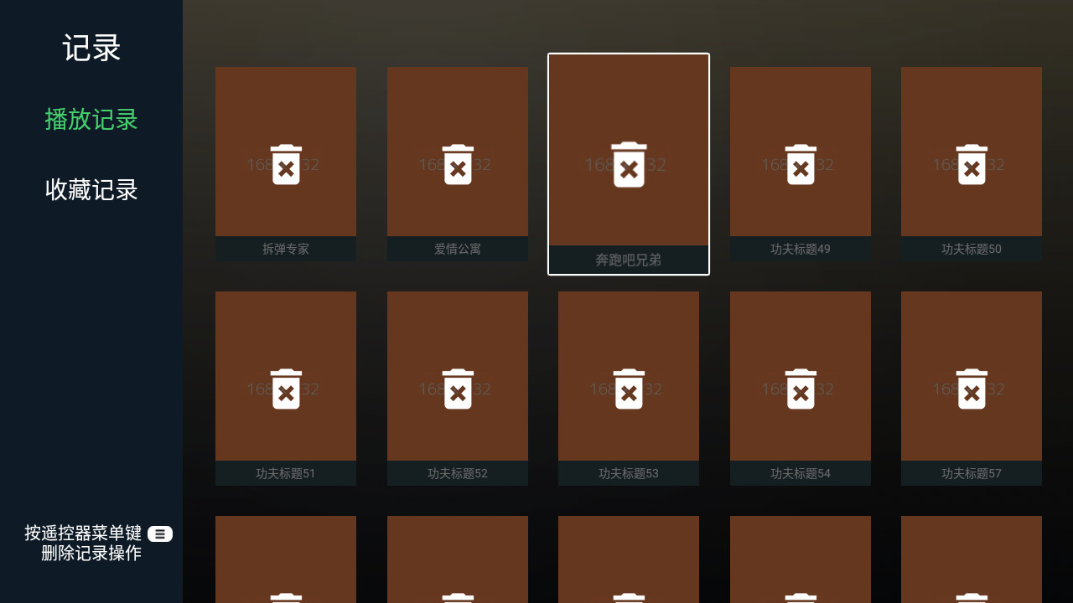The image size is (1073, 603).
Task: Click the 功夫标题57 title label
Action: [x=972, y=473]
